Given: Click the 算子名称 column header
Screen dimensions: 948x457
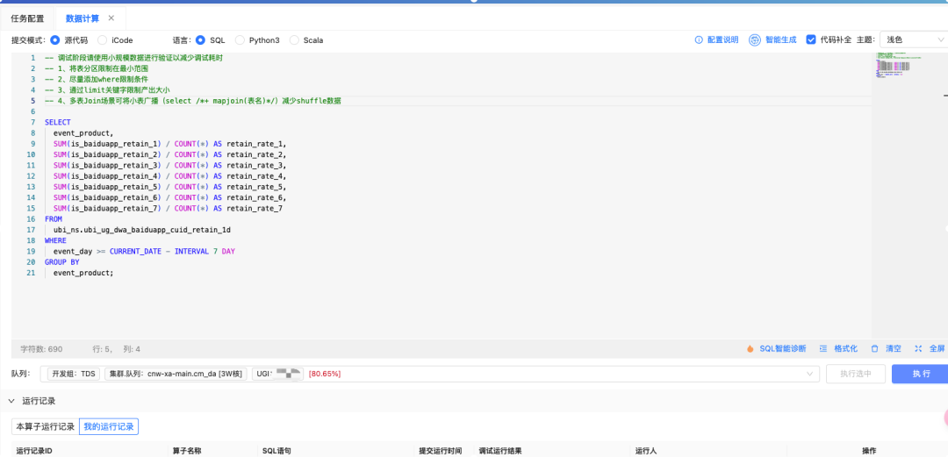Looking at the screenshot, I should 187,451.
